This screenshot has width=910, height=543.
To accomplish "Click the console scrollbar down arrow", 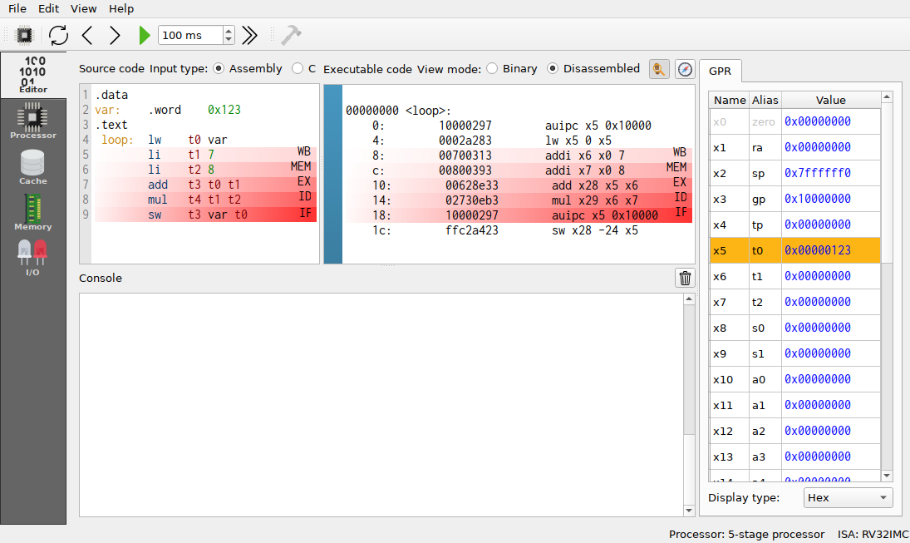I will click(689, 511).
